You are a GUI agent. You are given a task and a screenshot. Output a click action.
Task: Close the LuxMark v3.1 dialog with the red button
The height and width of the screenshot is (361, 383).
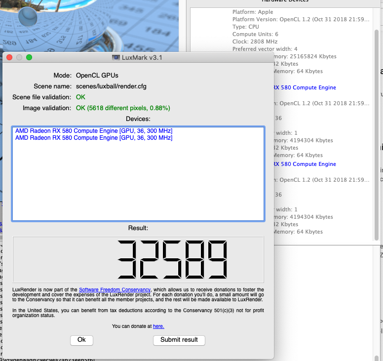(9, 57)
